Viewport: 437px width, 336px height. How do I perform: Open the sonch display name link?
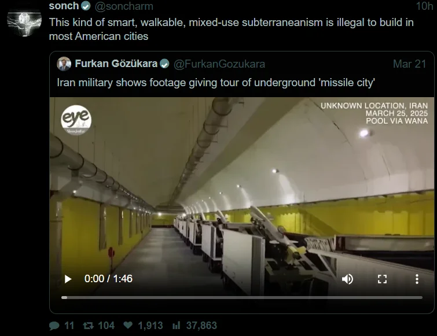tap(64, 6)
